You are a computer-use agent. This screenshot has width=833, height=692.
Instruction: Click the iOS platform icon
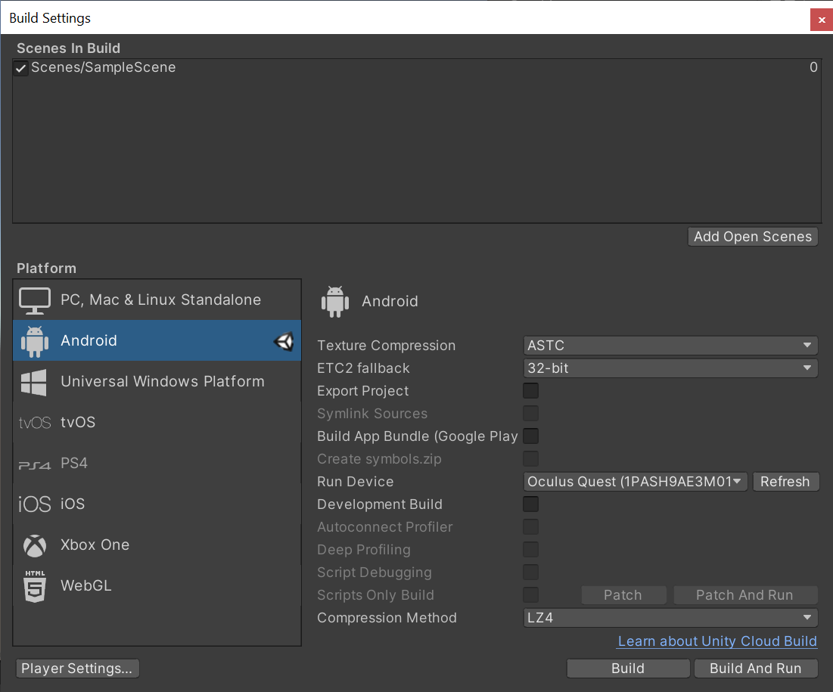tap(35, 504)
